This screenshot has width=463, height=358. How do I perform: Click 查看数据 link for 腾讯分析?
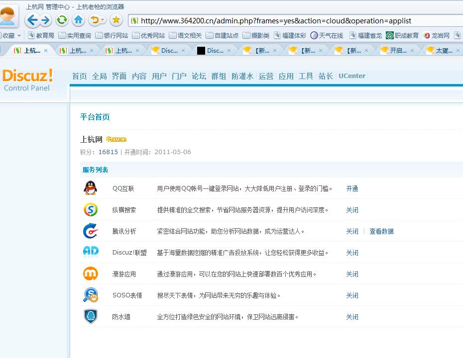pyautogui.click(x=381, y=232)
